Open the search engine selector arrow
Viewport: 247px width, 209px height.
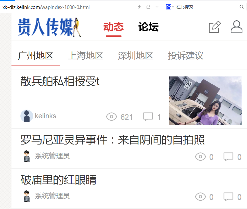tap(173, 7)
